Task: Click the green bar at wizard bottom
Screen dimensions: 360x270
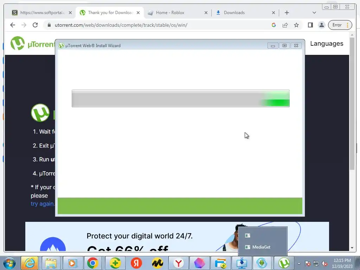Action: click(180, 206)
